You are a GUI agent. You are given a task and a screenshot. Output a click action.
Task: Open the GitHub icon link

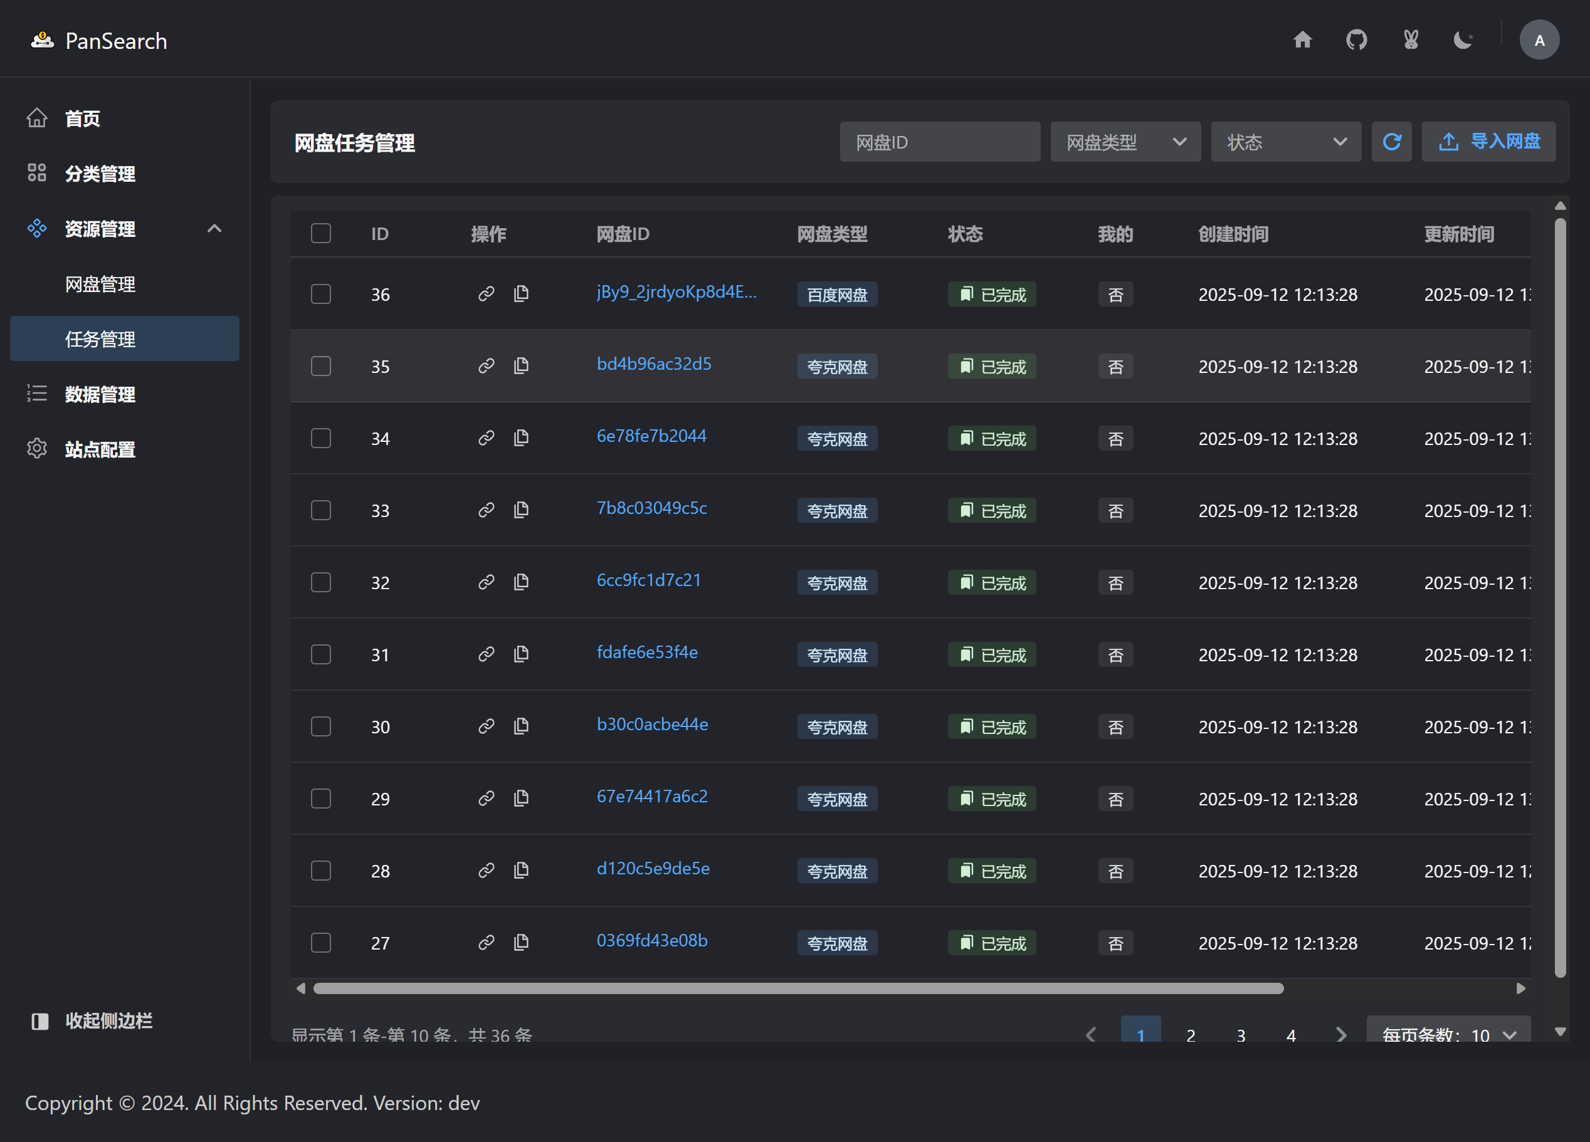pos(1356,40)
